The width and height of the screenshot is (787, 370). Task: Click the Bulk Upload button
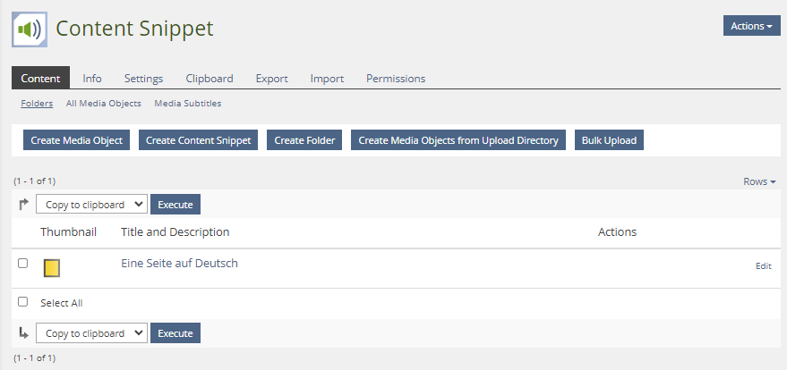(609, 140)
